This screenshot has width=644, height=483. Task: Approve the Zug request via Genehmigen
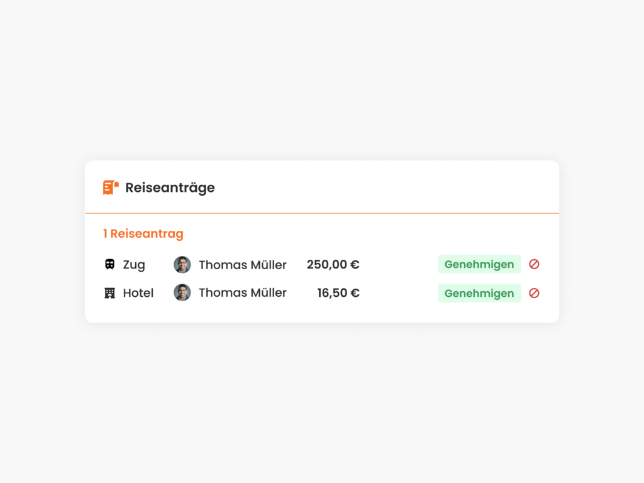point(479,264)
